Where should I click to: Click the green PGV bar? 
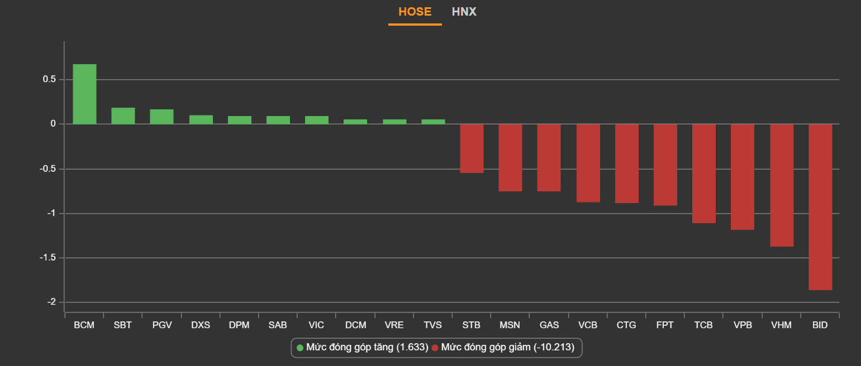click(x=161, y=117)
